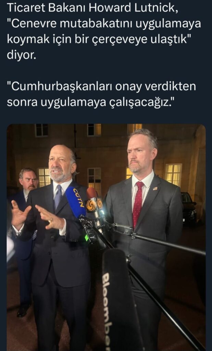The width and height of the screenshot is (212, 351).
Task: Click the word "diyor." in the tweet
Action: [22, 55]
